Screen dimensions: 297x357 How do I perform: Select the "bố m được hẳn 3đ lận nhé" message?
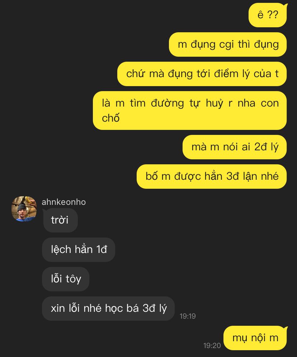(212, 177)
